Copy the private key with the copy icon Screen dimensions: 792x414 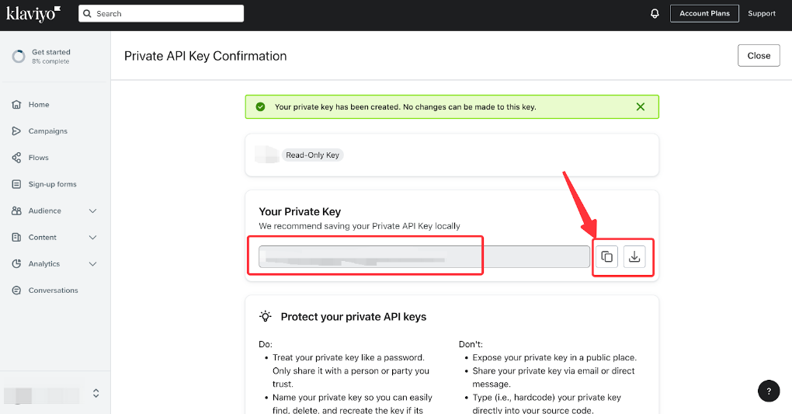pos(606,257)
